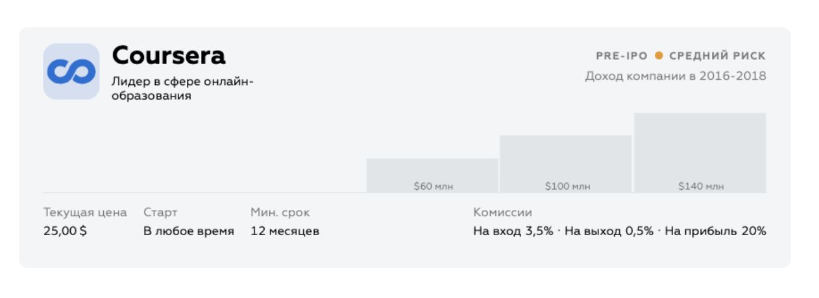This screenshot has height=298, width=819.
Task: Open the Coursera company title
Action: (169, 56)
